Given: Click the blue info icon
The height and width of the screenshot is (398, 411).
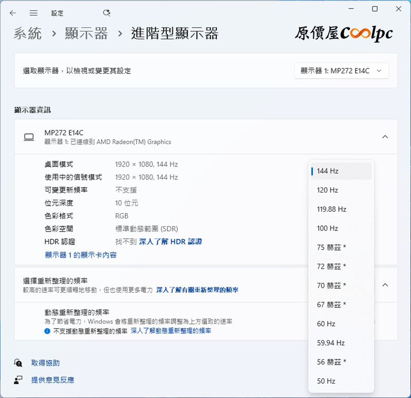Looking at the screenshot, I should pyautogui.click(x=48, y=331).
